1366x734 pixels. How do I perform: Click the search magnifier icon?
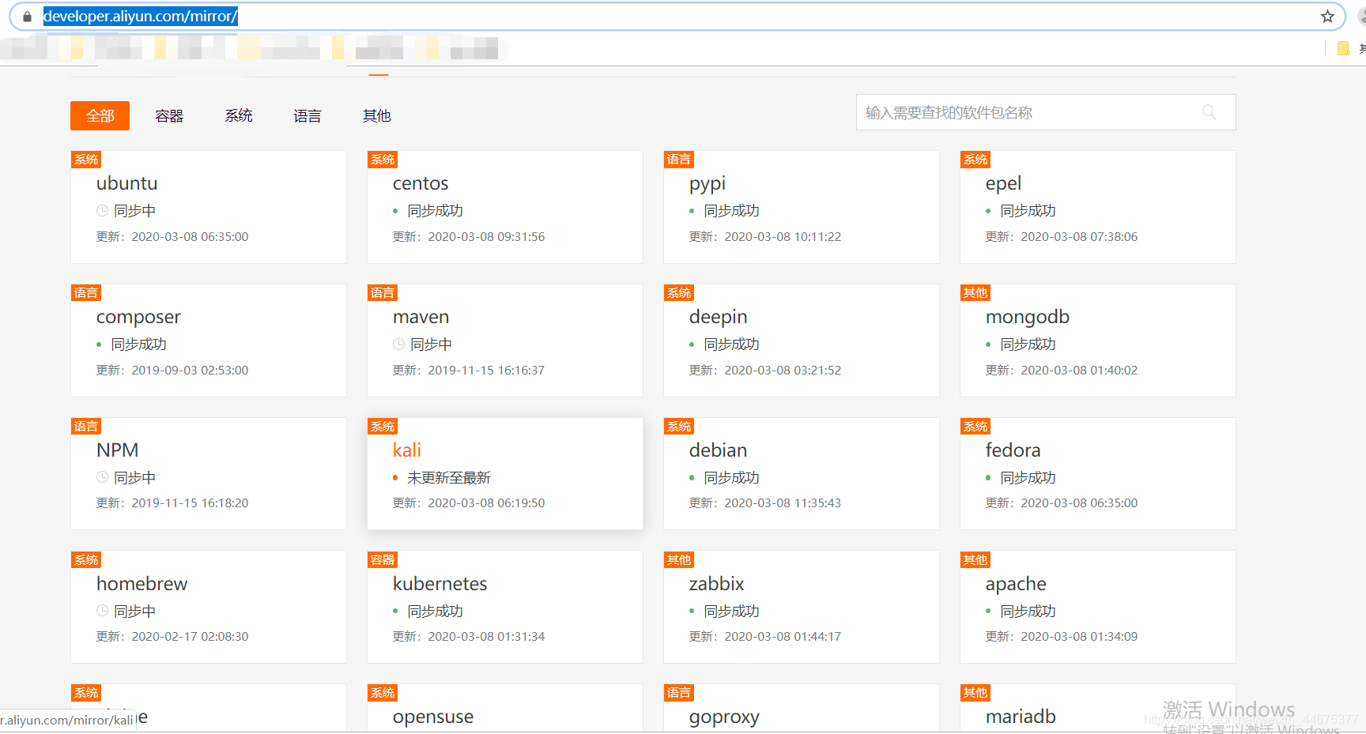click(1209, 112)
